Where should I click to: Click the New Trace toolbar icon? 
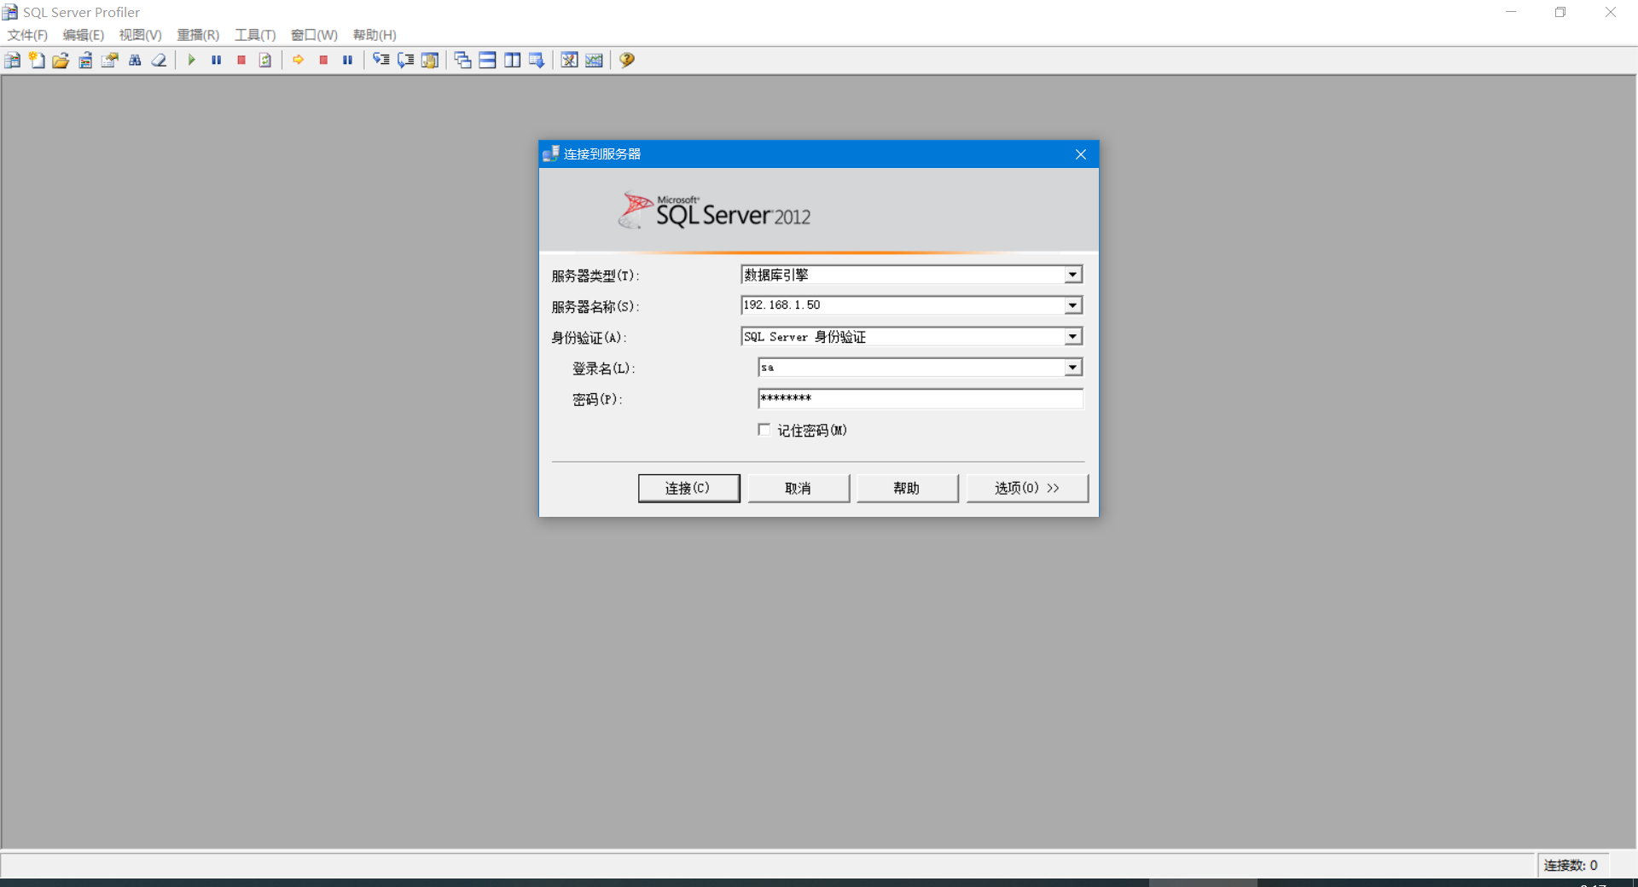(12, 60)
